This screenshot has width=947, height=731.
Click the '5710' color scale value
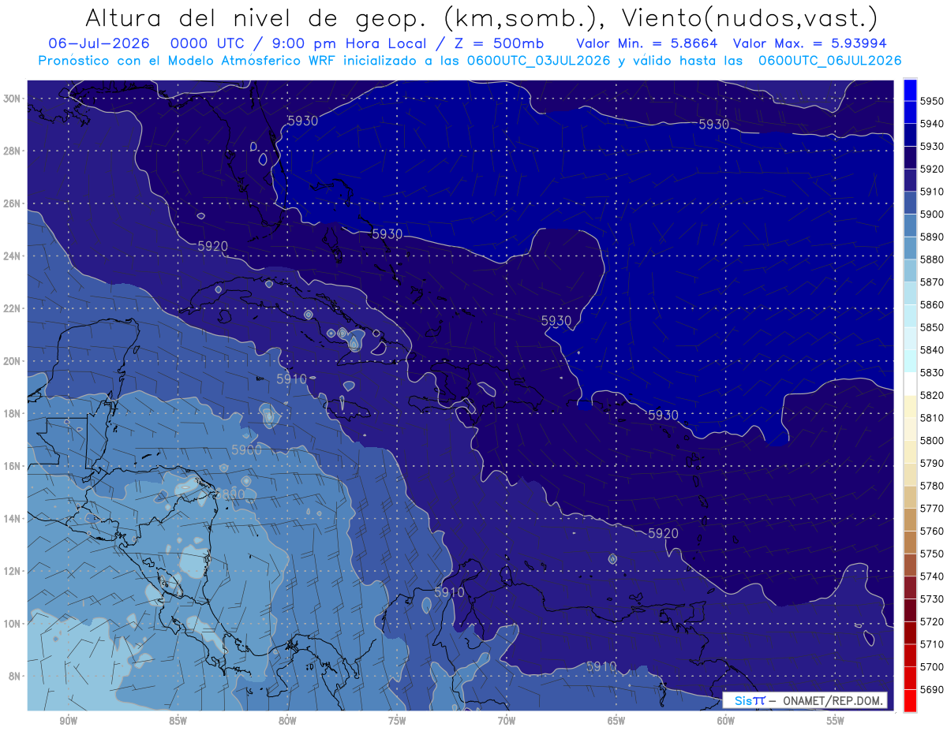pyautogui.click(x=932, y=644)
